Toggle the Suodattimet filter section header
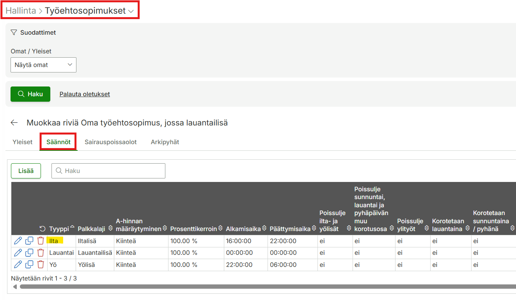 click(33, 33)
